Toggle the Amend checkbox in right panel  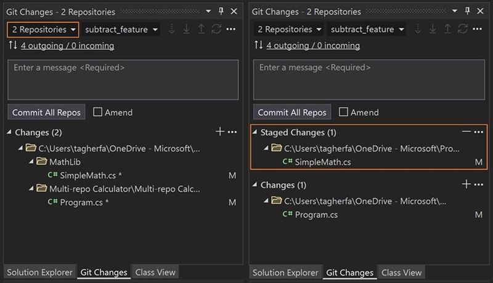(x=343, y=112)
